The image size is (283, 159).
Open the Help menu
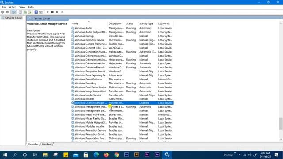click(x=31, y=7)
